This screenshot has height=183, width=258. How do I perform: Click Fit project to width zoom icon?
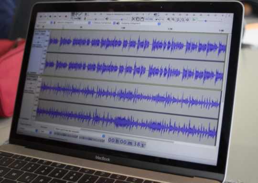pos(183,20)
